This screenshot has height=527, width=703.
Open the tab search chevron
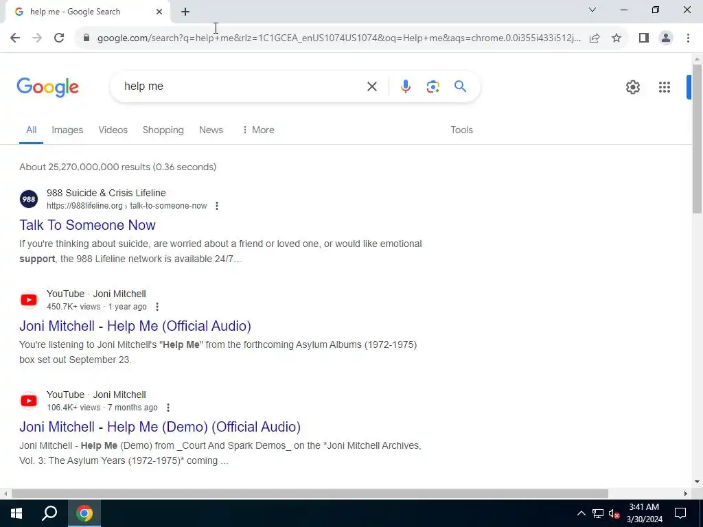592,10
